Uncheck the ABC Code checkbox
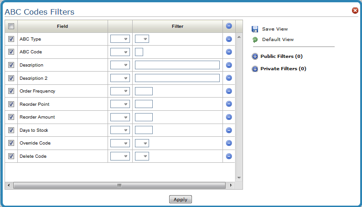Viewport: 362px width, 207px height. click(x=11, y=52)
